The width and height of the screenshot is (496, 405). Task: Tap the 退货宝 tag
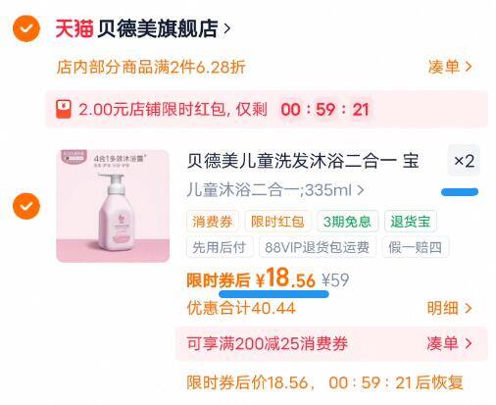click(x=411, y=222)
